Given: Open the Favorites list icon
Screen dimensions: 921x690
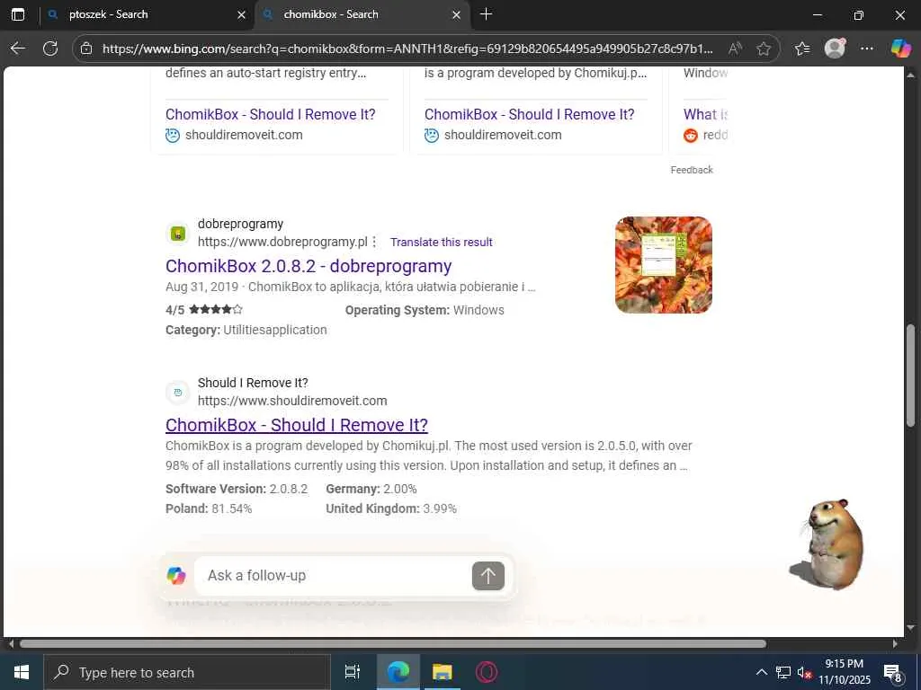Looking at the screenshot, I should [802, 49].
